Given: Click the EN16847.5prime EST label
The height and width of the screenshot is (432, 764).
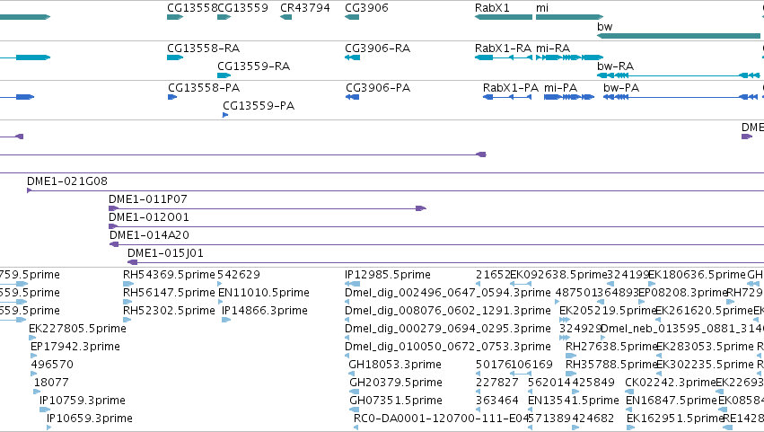Looking at the screenshot, I should click(672, 401).
